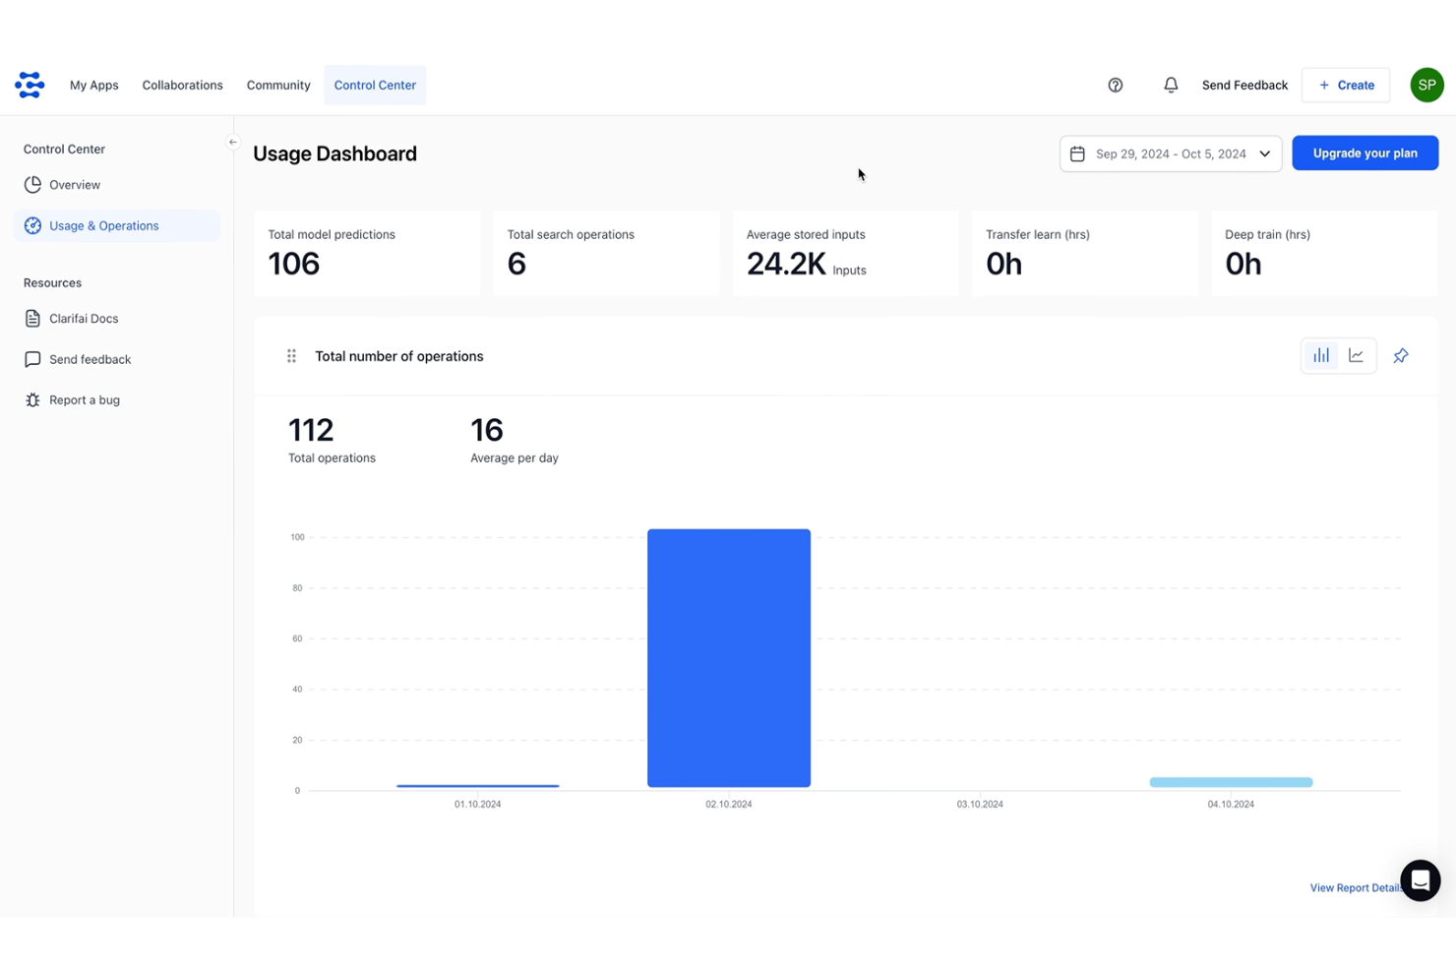Switch to the Community section

pyautogui.click(x=277, y=85)
